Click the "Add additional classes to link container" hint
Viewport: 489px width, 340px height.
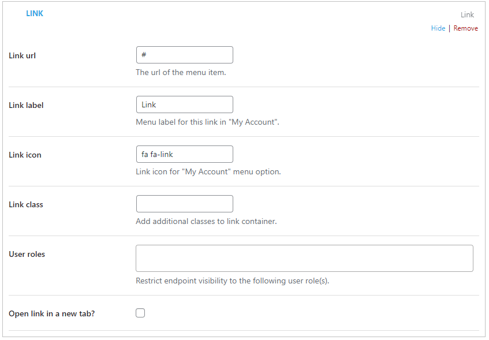click(x=206, y=221)
